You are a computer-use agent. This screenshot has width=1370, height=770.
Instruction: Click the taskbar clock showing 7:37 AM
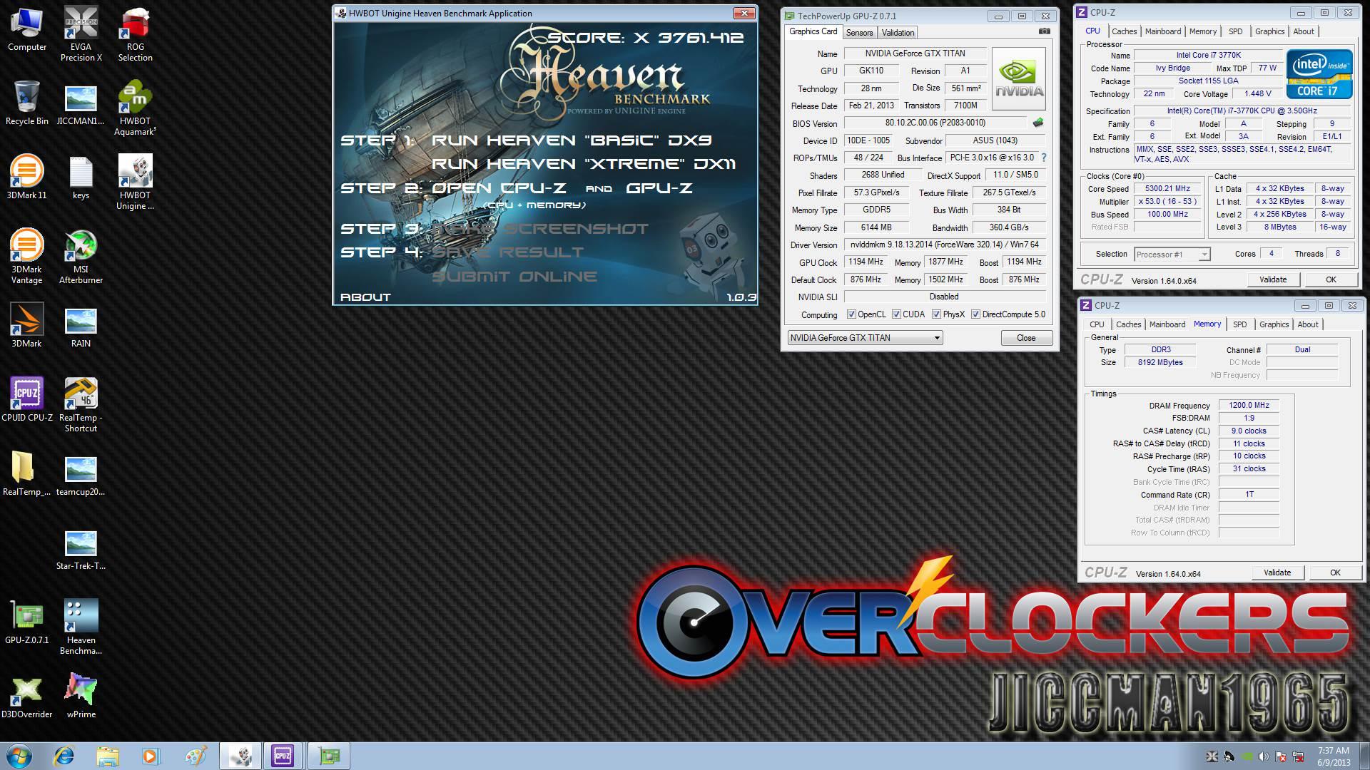(1333, 756)
